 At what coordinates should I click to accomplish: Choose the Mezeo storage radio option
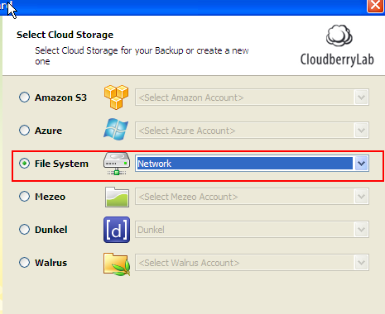click(x=24, y=197)
